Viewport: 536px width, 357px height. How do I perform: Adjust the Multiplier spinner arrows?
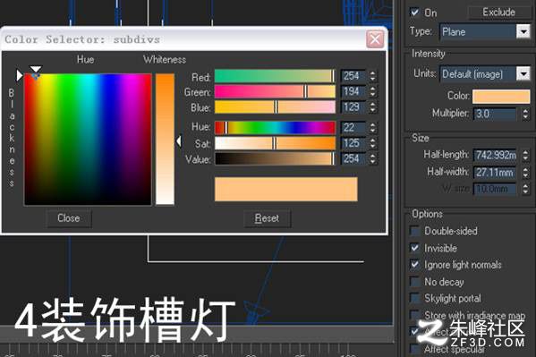pos(525,114)
